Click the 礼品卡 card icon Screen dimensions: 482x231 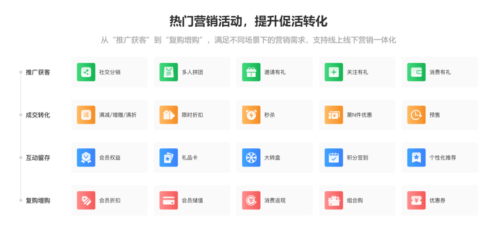(168, 158)
